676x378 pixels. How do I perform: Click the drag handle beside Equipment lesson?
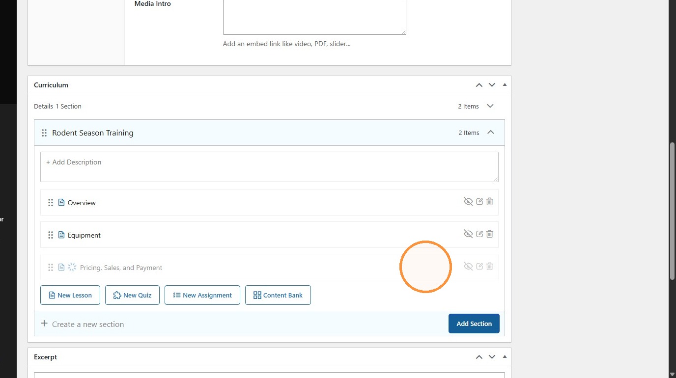tap(51, 235)
